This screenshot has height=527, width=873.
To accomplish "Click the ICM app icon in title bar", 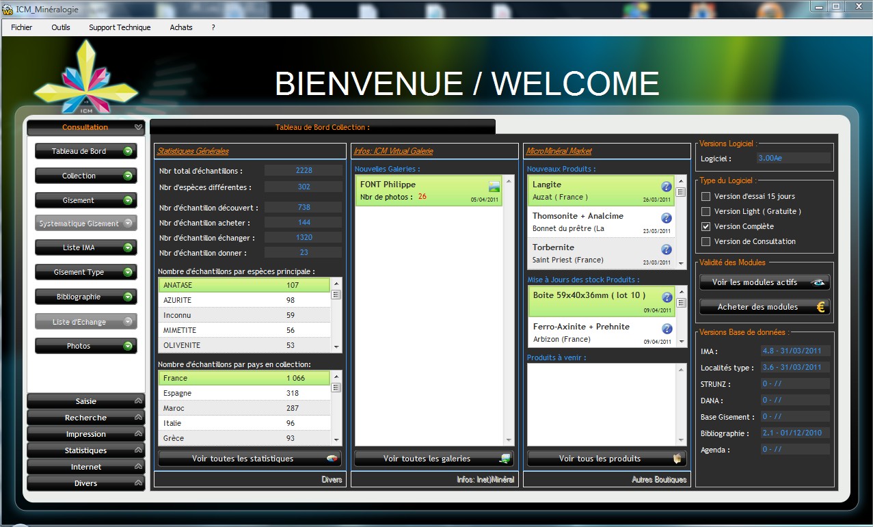I will click(x=8, y=9).
